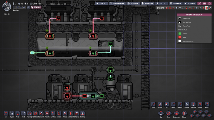Select the logic gate near bottom generators
214x120 pixels.
89,96
